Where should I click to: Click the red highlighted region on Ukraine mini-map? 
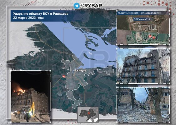click(89, 112)
